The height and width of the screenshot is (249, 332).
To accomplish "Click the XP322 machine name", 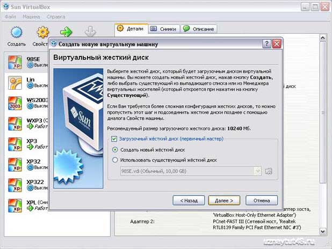I will point(35,182).
